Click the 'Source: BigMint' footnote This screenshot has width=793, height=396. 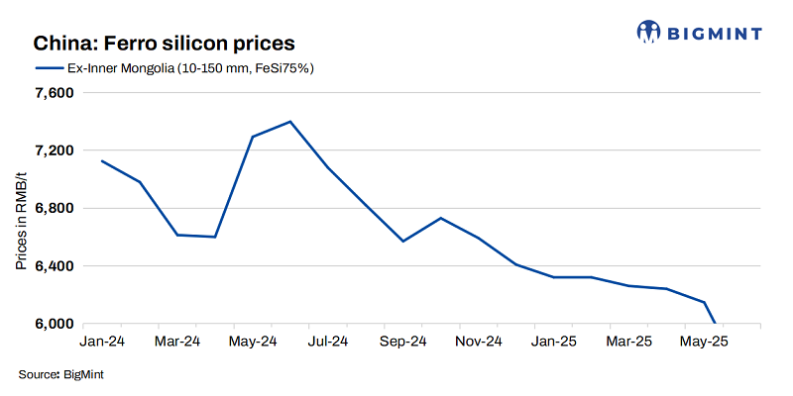click(61, 375)
